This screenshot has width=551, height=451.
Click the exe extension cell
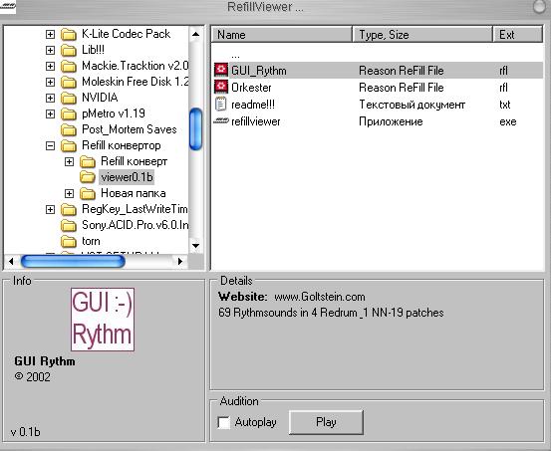tap(508, 121)
